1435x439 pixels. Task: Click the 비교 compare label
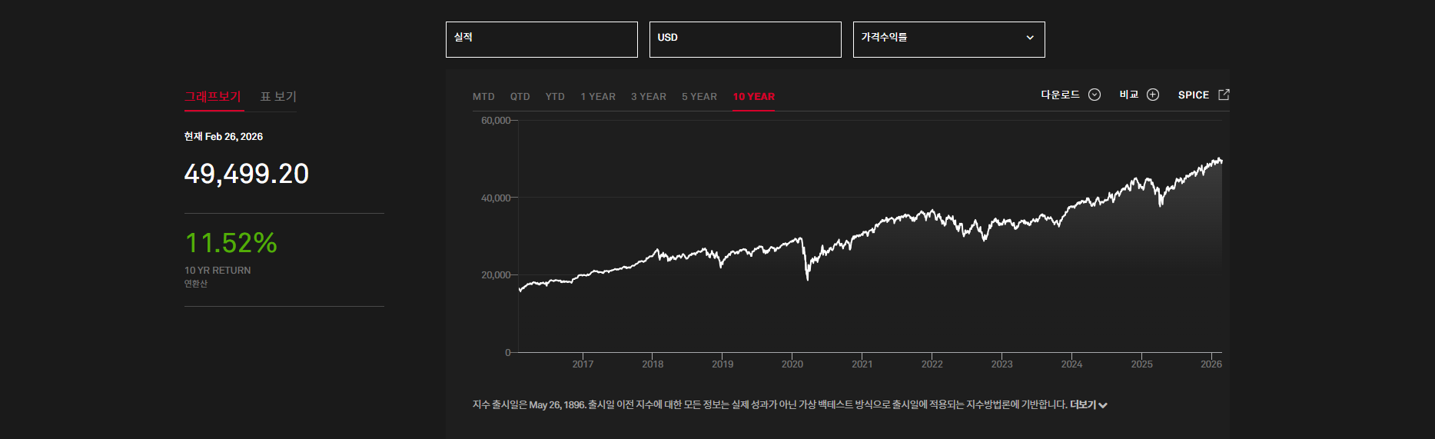click(1129, 95)
